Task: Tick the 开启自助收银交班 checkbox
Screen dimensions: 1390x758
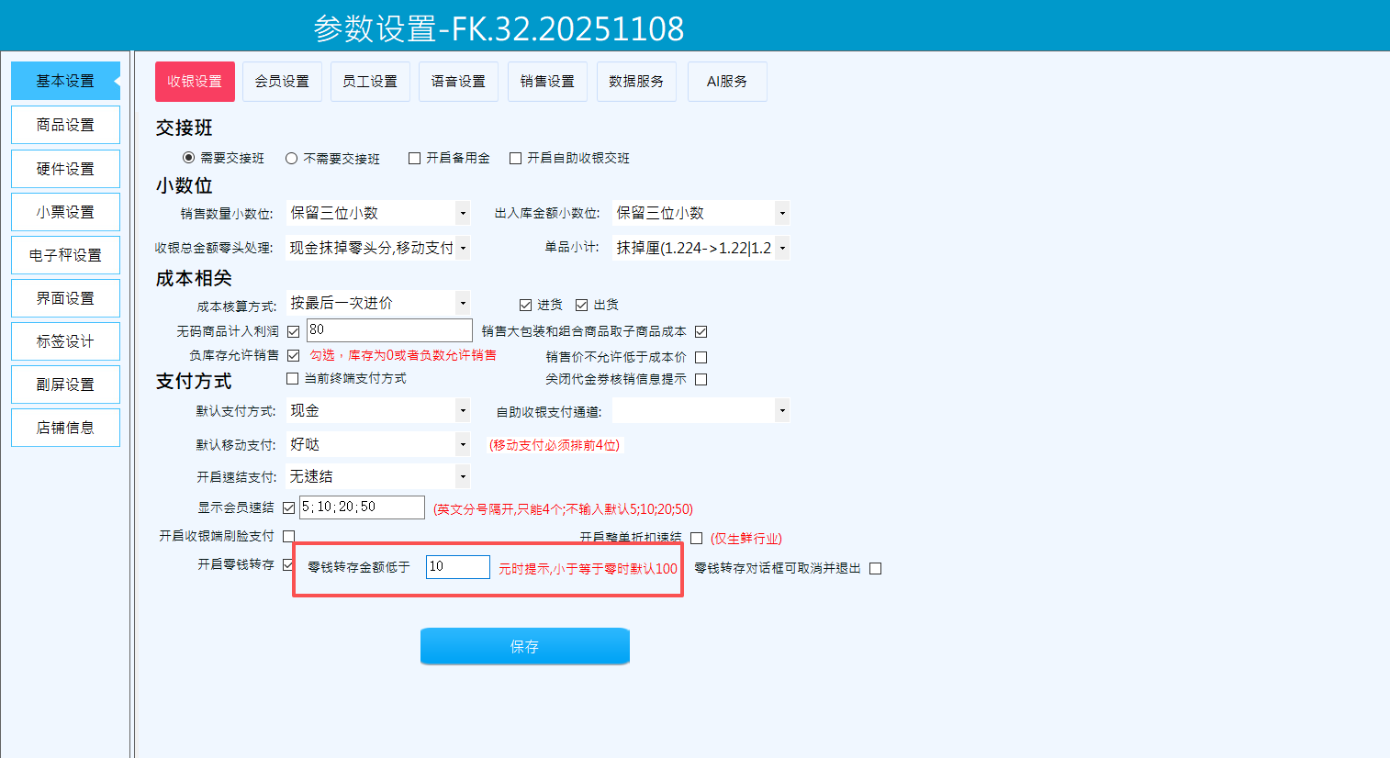Action: pos(516,159)
